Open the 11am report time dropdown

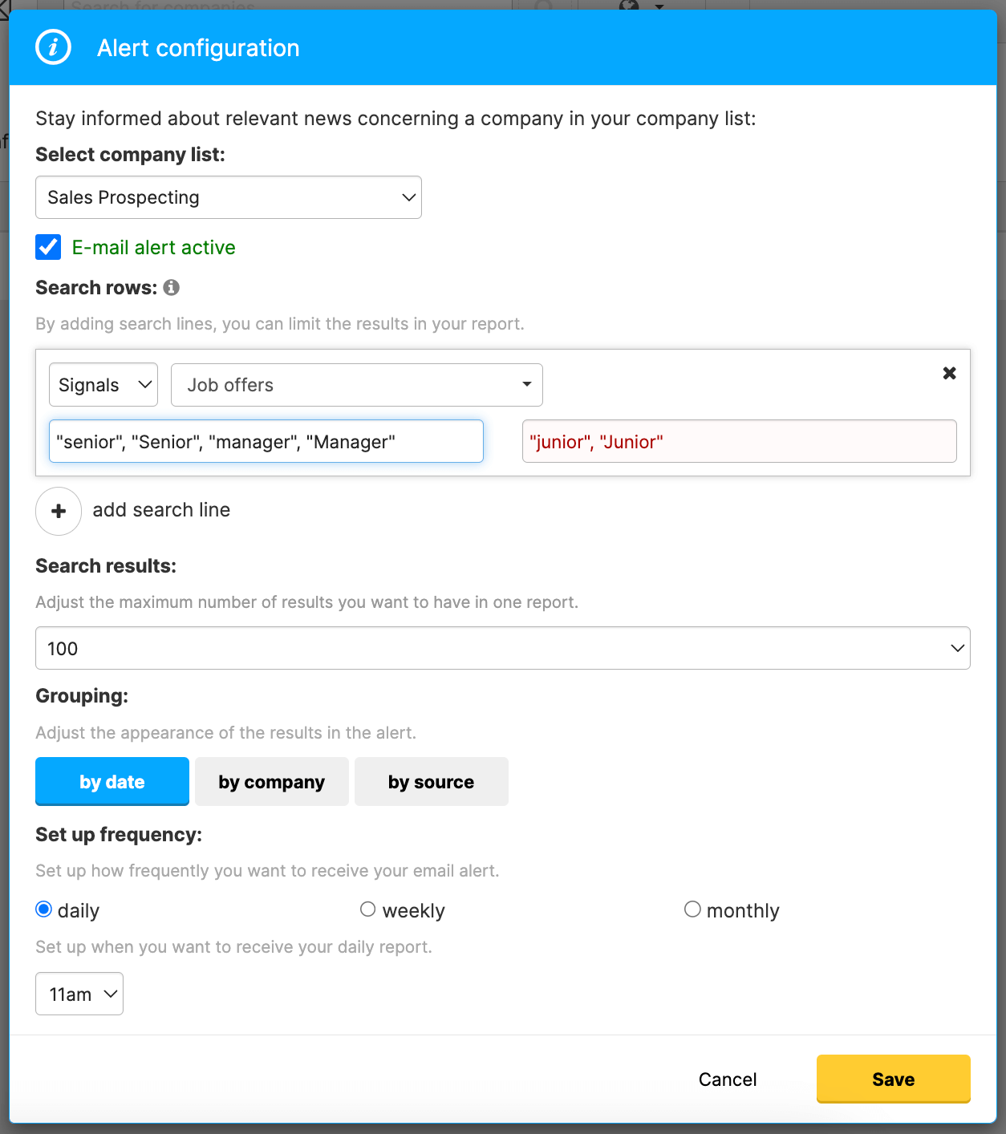[79, 994]
